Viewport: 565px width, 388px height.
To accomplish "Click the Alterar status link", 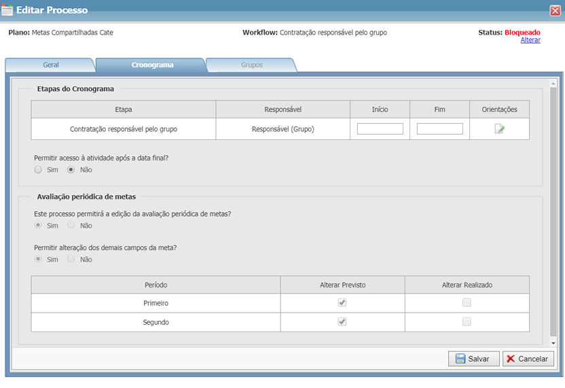I will tap(530, 40).
